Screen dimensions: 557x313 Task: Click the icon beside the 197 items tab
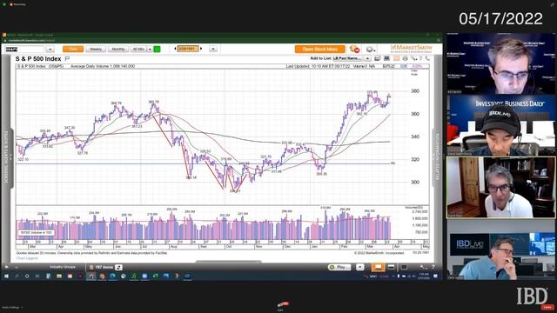click(118, 267)
